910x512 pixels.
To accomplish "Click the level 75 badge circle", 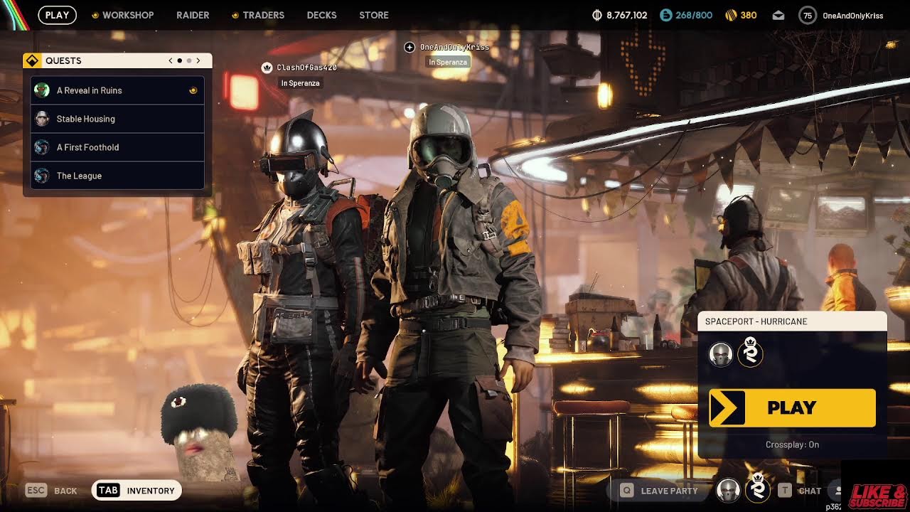I will (808, 15).
